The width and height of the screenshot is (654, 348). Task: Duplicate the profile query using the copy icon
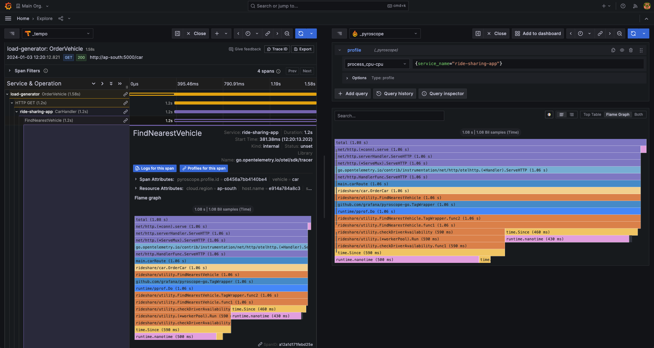pos(613,50)
